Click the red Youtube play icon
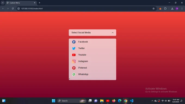The width and height of the screenshot is (185, 104). point(74,55)
